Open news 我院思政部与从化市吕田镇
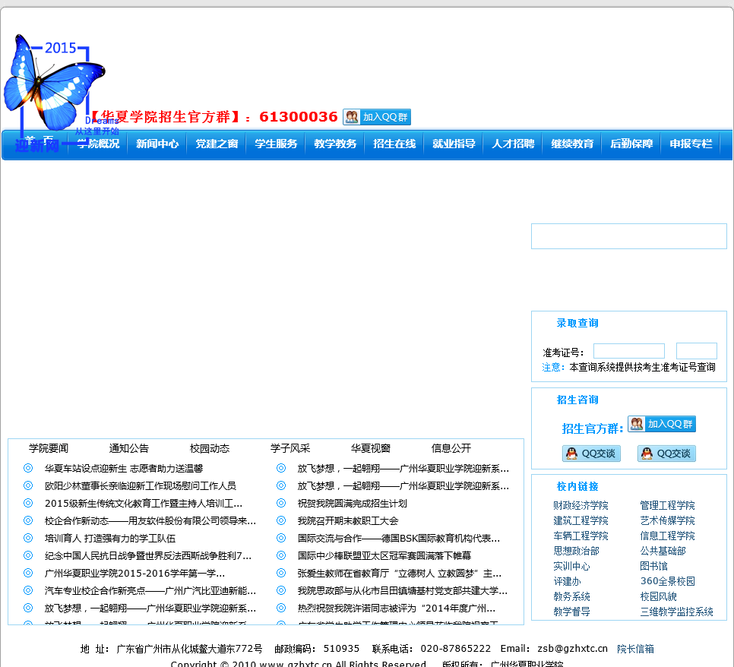 (x=403, y=591)
